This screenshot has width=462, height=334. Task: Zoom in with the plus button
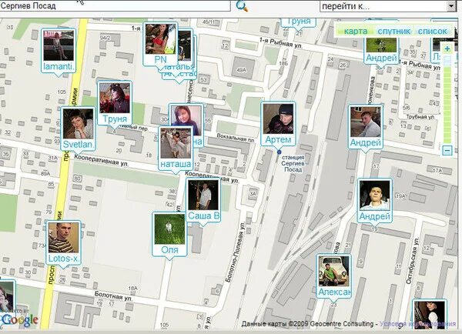point(447,49)
